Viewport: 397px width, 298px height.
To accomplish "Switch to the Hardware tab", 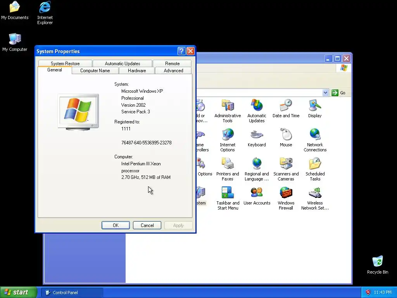I will pos(137,71).
